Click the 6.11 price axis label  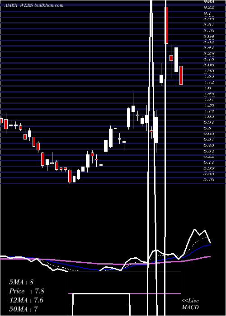coord(209,162)
